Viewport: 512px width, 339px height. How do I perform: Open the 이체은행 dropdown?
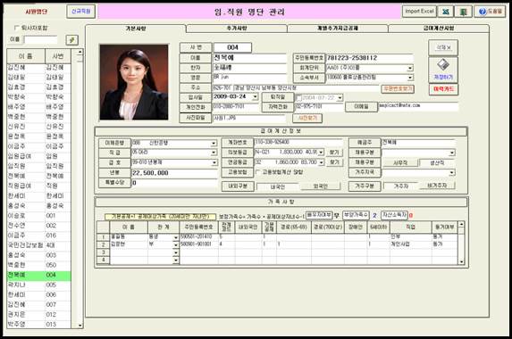(214, 144)
